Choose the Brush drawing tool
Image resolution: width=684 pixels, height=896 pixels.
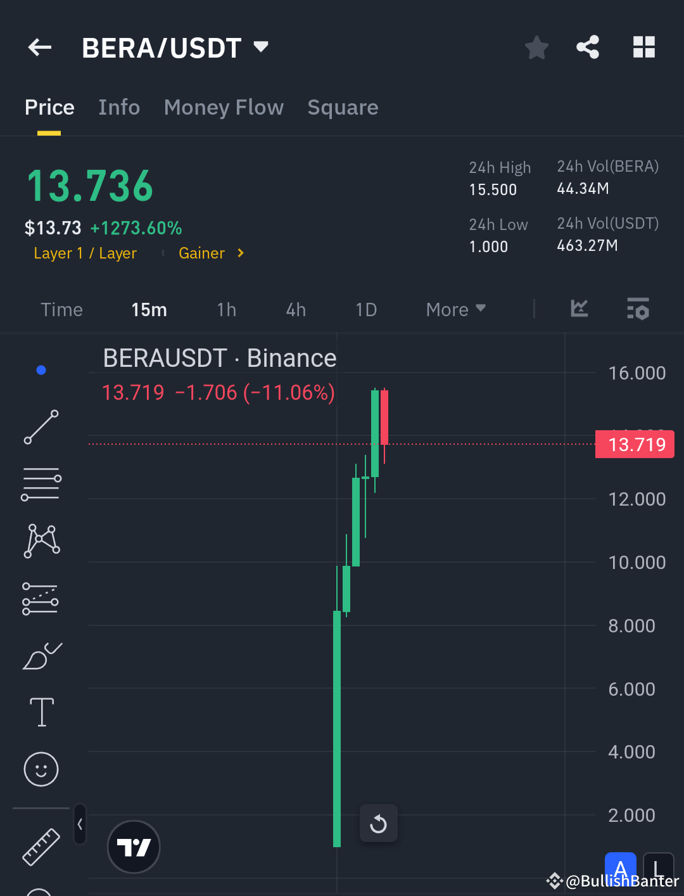click(41, 656)
